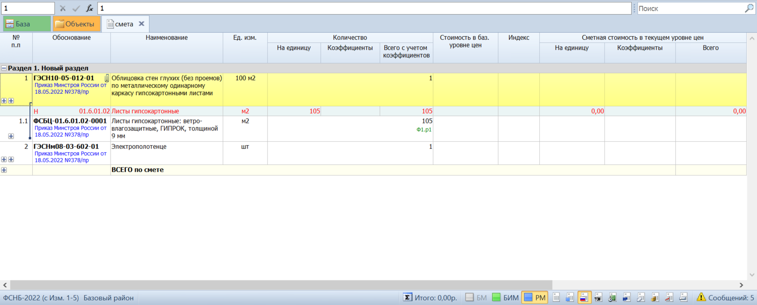Click the horizontal scrollbar thumb
This screenshot has width=757, height=305.
point(281,285)
